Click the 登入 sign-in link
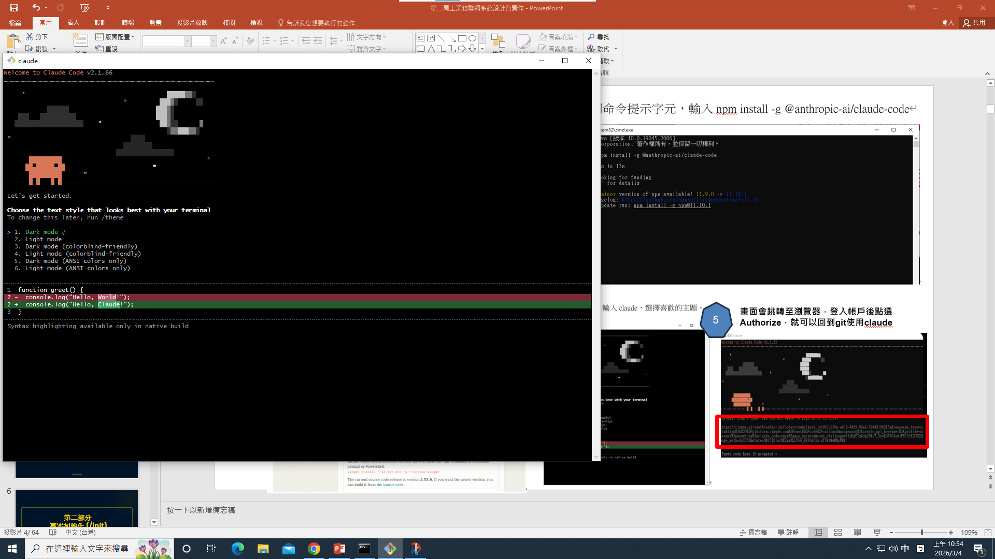This screenshot has width=995, height=559. pyautogui.click(x=947, y=23)
